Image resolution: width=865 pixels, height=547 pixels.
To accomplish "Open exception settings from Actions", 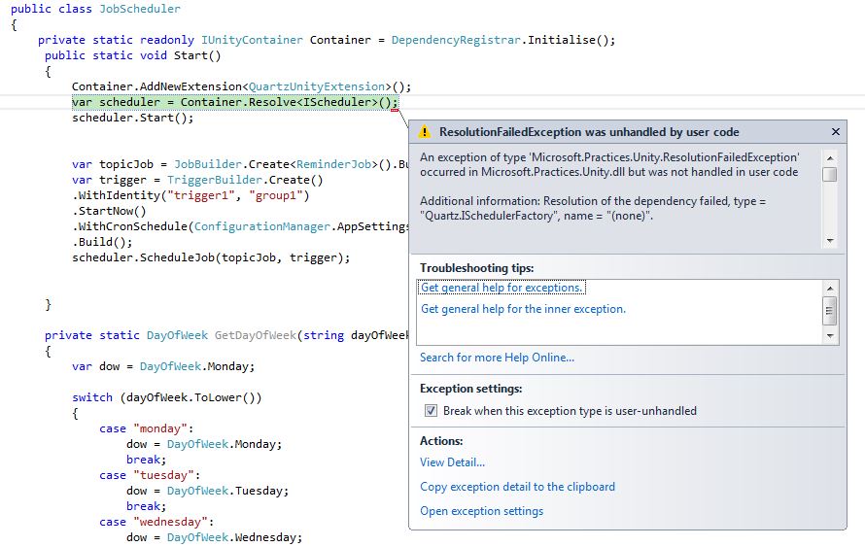I will click(x=481, y=511).
